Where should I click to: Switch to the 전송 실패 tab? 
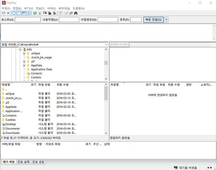click(x=24, y=162)
